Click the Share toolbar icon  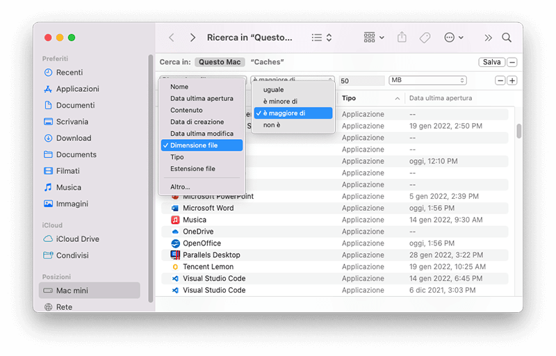pyautogui.click(x=402, y=38)
